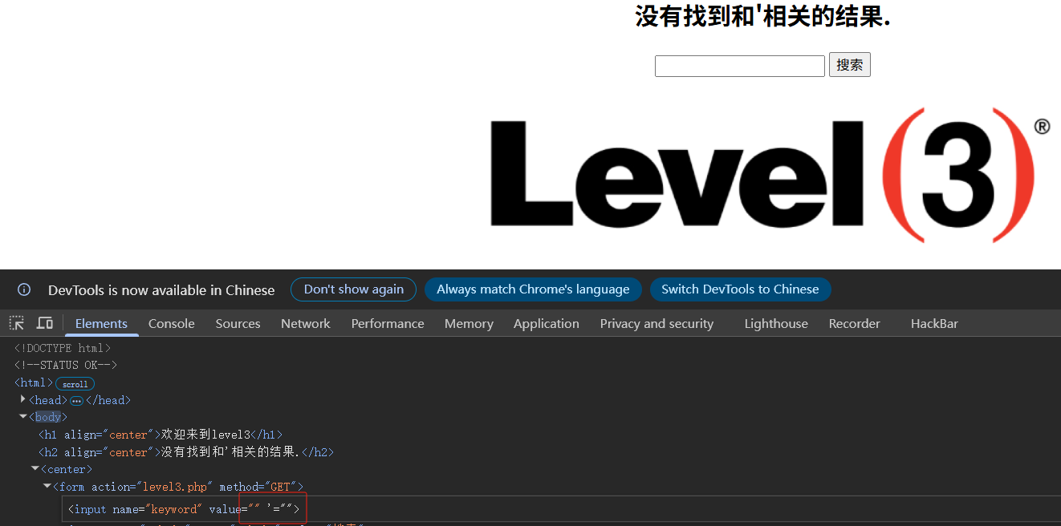Screen dimensions: 1061x526
Task: Click the Level 3 logo image
Action: pyautogui.click(x=770, y=175)
